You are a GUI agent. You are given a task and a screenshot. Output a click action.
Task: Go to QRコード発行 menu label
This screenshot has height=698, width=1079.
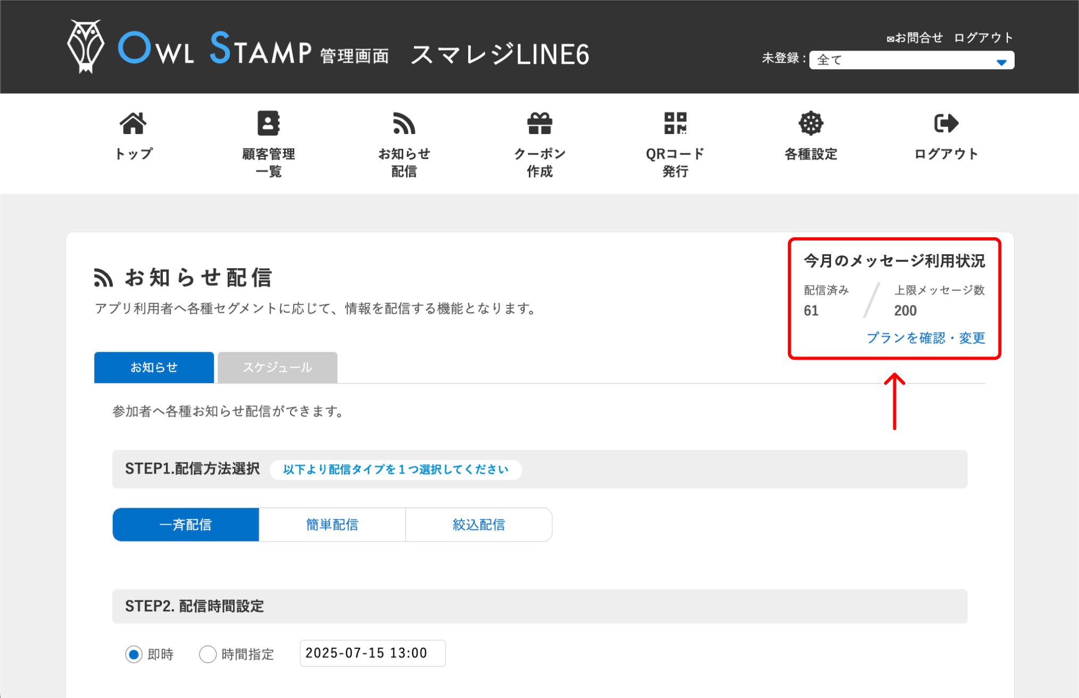point(675,163)
